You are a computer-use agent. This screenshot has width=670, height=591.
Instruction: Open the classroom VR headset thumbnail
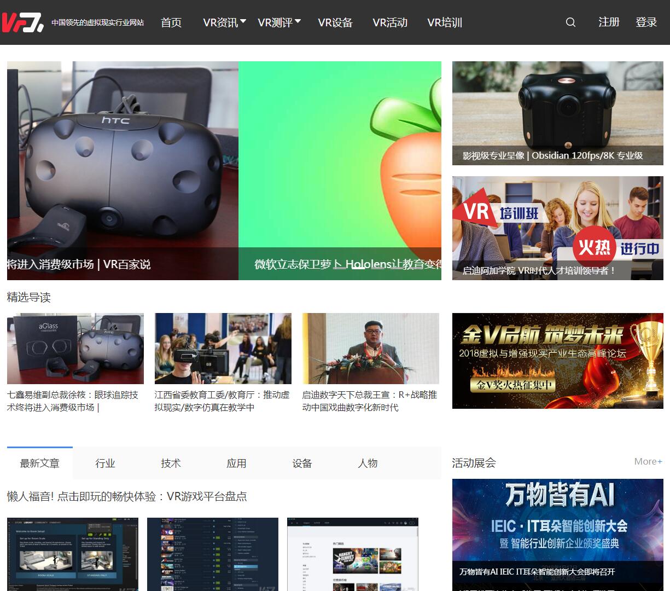point(223,349)
